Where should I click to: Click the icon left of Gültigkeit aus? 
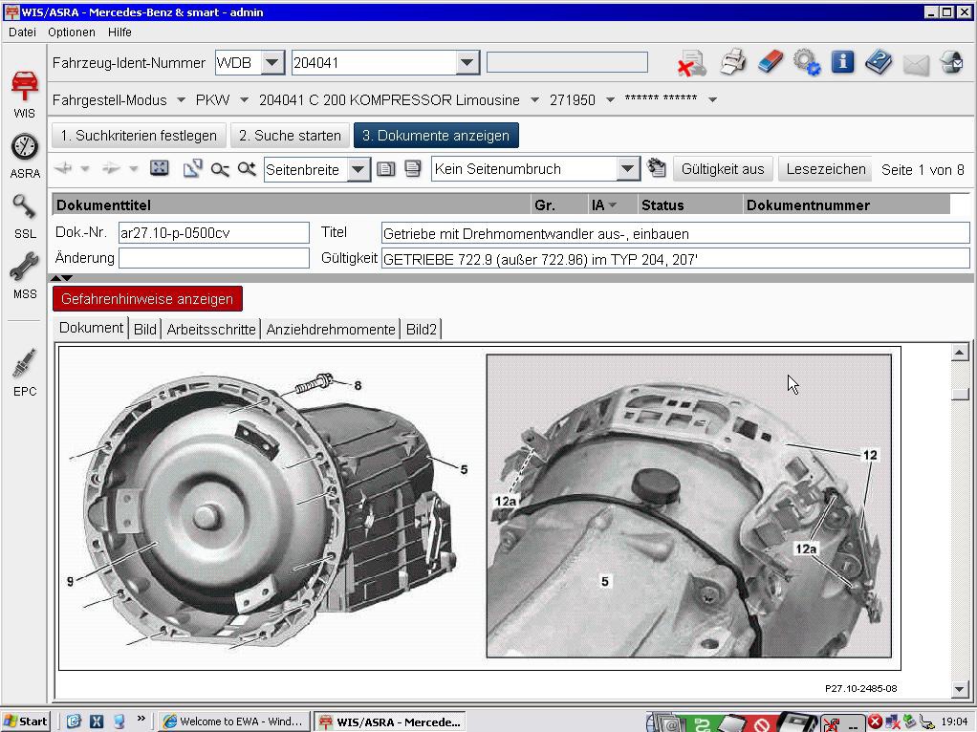click(656, 168)
